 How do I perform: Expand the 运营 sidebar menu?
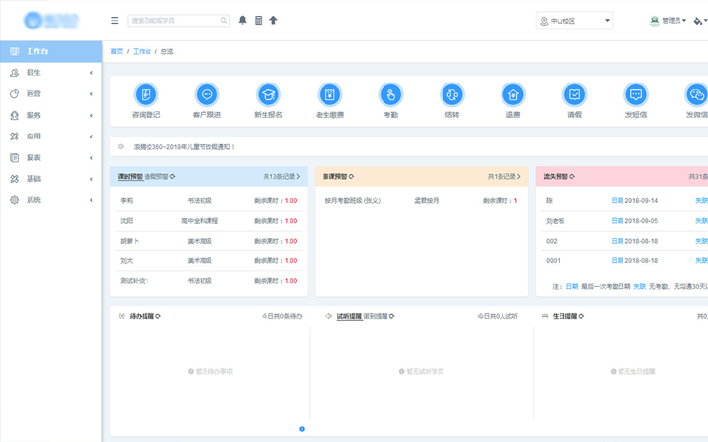[51, 94]
